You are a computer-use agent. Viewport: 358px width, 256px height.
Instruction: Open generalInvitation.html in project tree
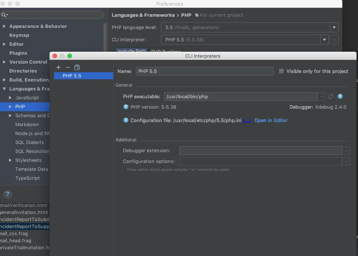24,212
